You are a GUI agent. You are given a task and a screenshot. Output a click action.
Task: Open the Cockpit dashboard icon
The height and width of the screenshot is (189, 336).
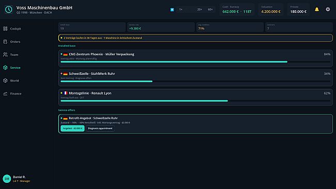pos(5,28)
